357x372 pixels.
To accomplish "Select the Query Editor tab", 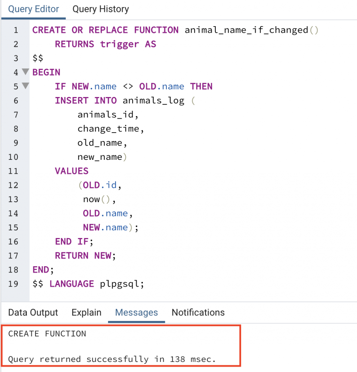I will click(x=33, y=9).
